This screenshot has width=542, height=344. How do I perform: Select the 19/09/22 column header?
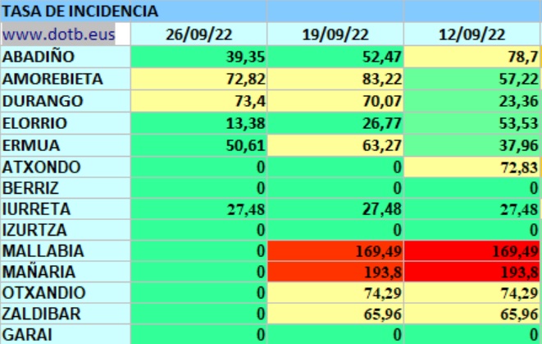[334, 34]
